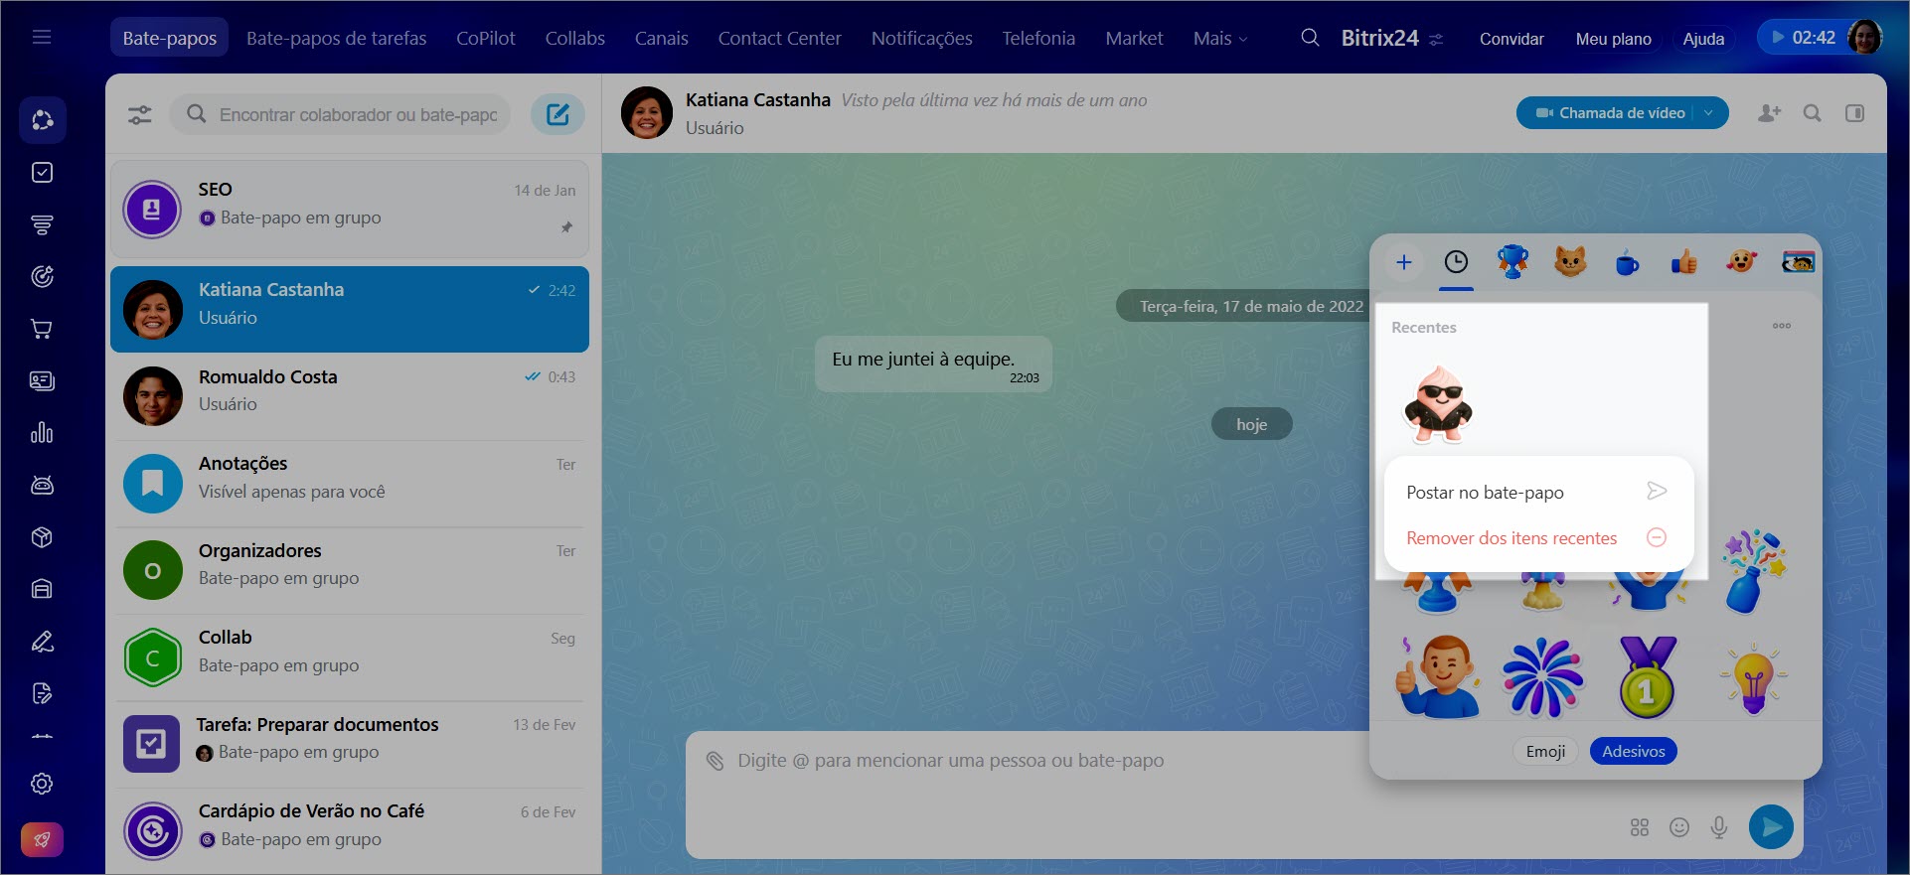This screenshot has height=875, width=1910.
Task: Expand the Chamada de vídeo dropdown arrow
Action: click(x=1708, y=113)
